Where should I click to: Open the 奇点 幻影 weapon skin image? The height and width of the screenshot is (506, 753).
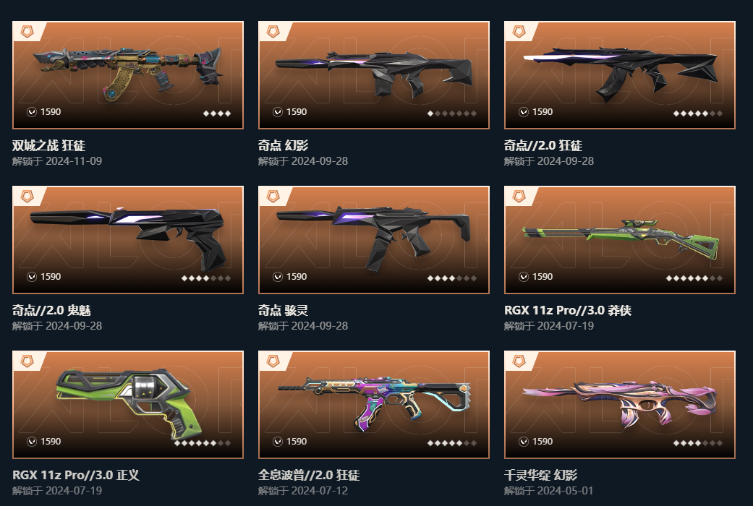pyautogui.click(x=374, y=75)
